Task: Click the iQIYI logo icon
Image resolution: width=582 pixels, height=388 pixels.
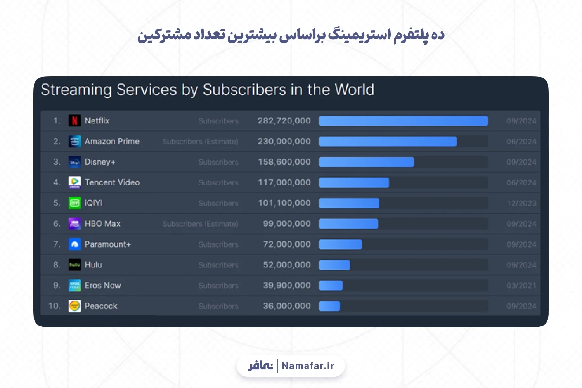Action: point(74,203)
